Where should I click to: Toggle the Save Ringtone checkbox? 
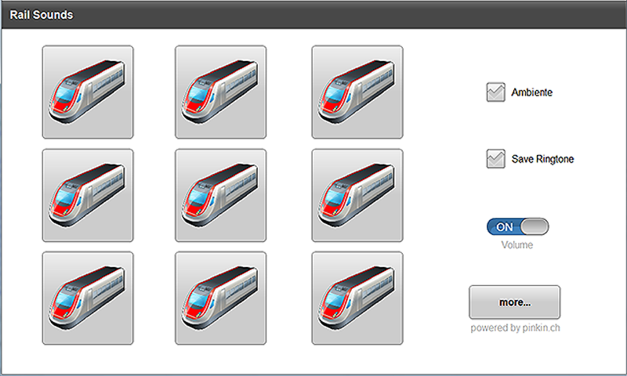click(x=496, y=159)
